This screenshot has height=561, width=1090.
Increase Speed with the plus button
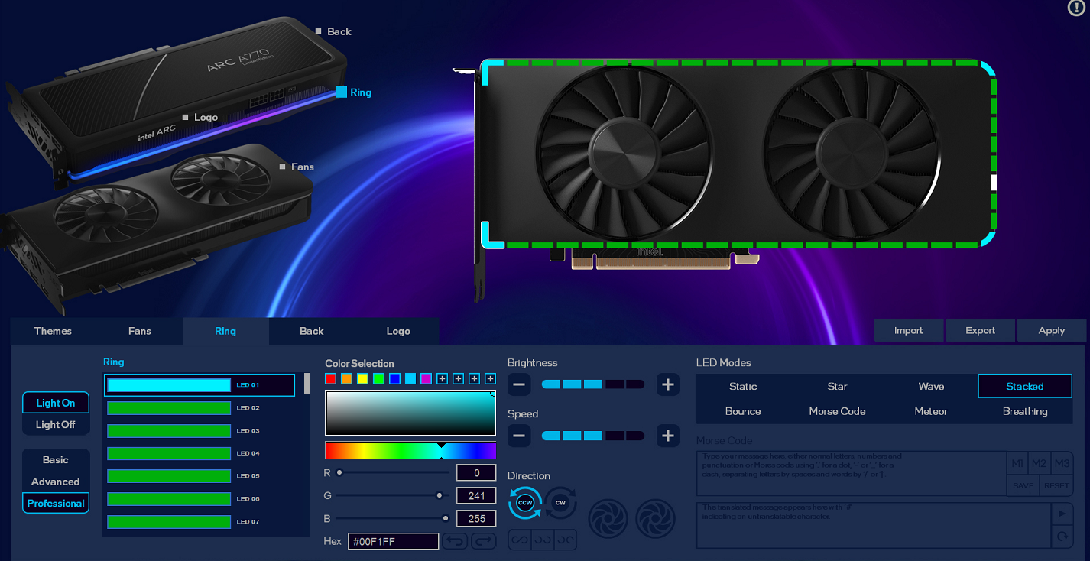point(668,436)
